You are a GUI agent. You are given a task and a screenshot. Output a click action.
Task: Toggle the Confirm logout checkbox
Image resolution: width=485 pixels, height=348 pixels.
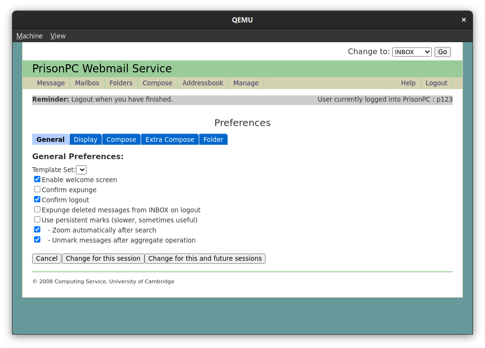37,199
